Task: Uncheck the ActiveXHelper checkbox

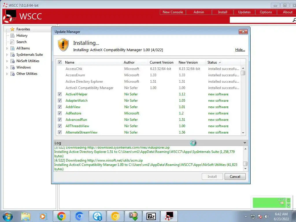Action: [60, 94]
